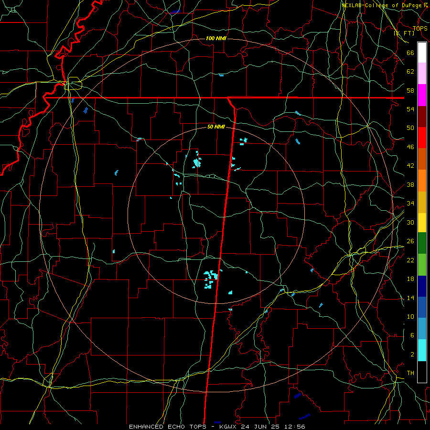Select the bright red legend swatch
Viewport: 430px width, 430px height.
[x=422, y=138]
